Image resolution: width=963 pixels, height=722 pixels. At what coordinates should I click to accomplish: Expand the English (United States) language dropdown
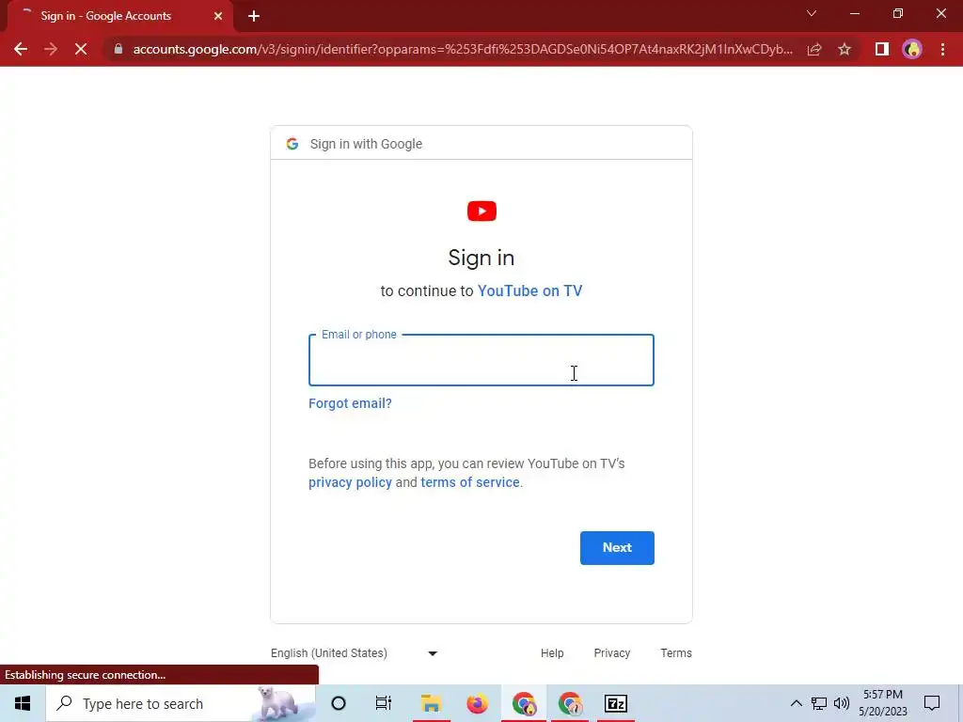click(x=355, y=653)
